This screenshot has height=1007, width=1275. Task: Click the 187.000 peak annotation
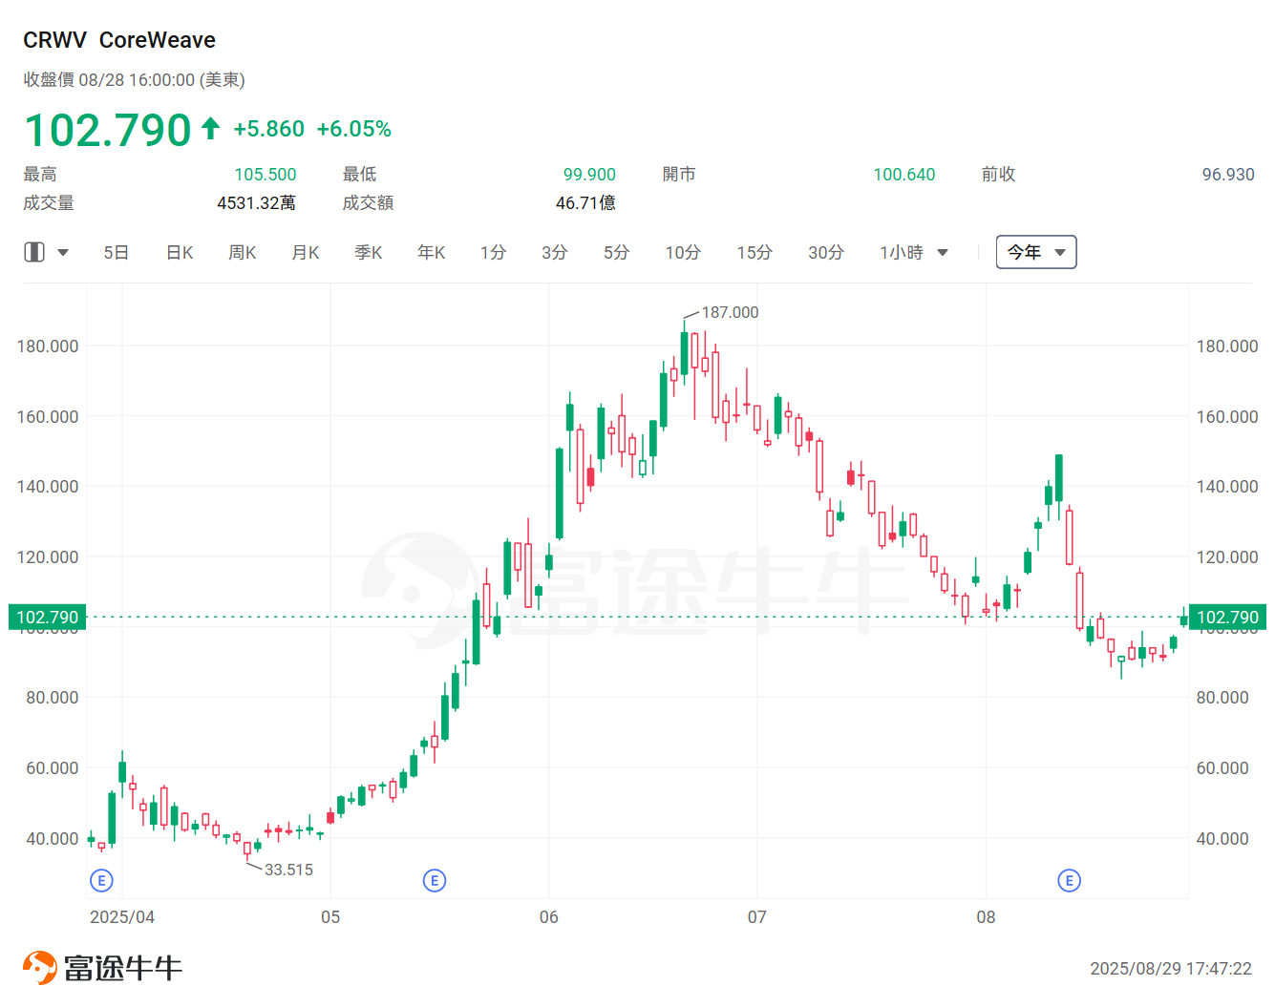coord(729,312)
